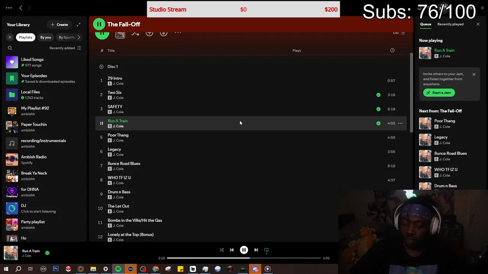This screenshot has height=274, width=488.
Task: Open List view options dropdown
Action: point(399,33)
